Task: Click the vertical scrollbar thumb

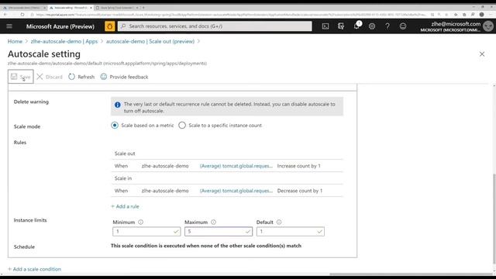Action: click(494, 219)
